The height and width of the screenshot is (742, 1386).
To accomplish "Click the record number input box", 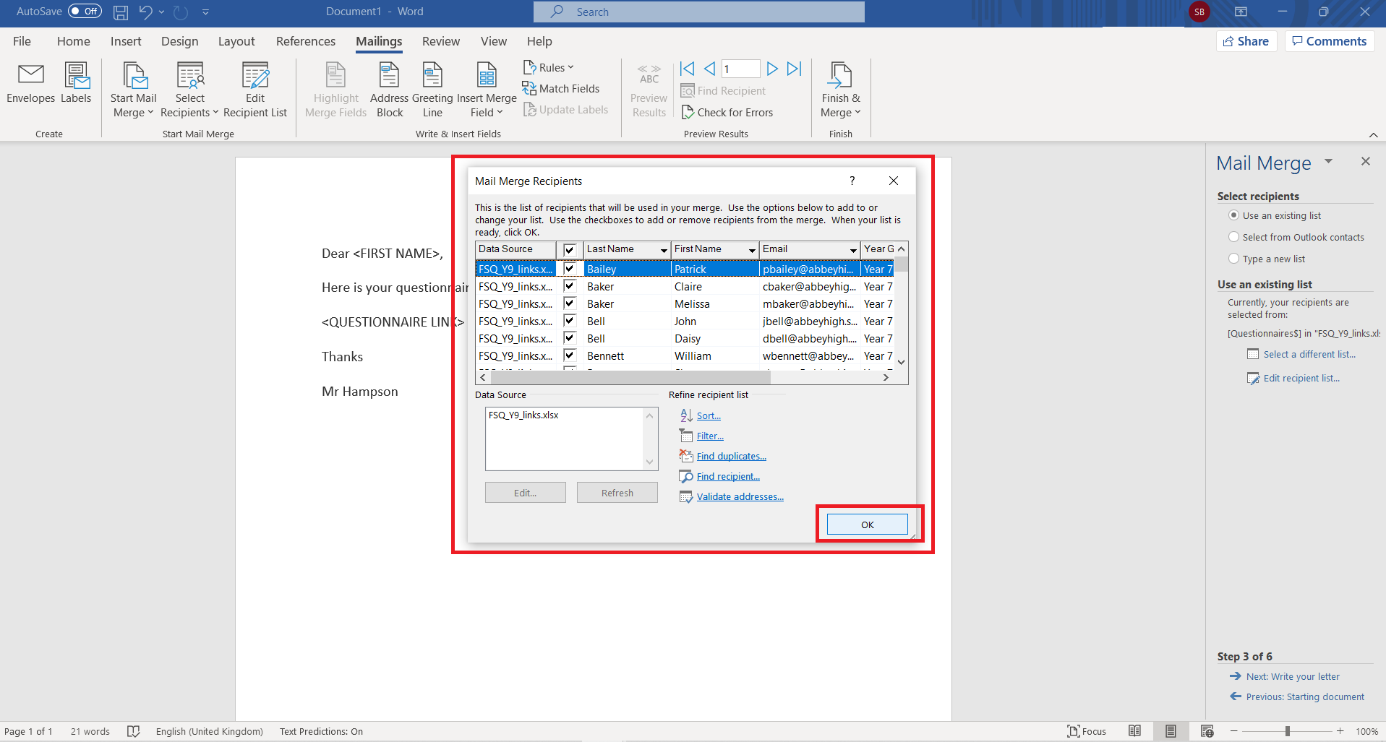I will click(740, 69).
